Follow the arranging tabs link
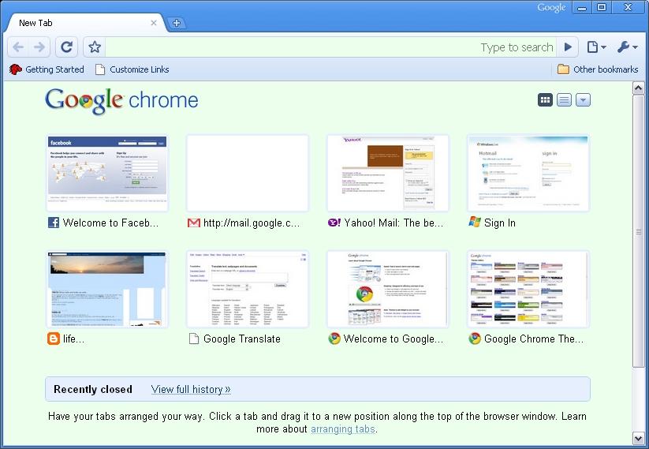The image size is (649, 449). pyautogui.click(x=343, y=428)
